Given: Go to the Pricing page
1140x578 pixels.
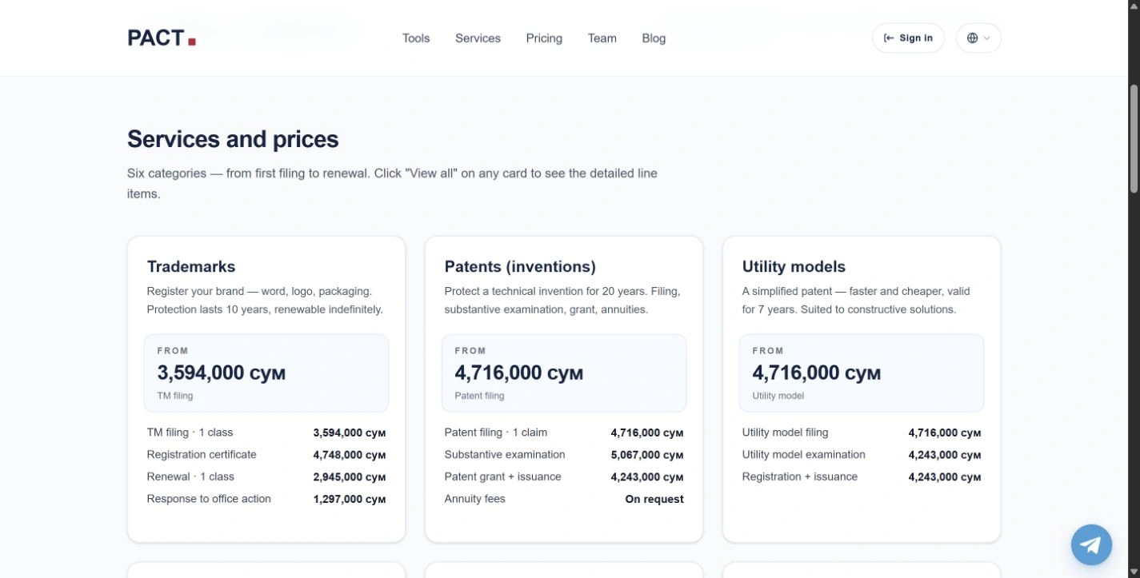Looking at the screenshot, I should coord(544,38).
